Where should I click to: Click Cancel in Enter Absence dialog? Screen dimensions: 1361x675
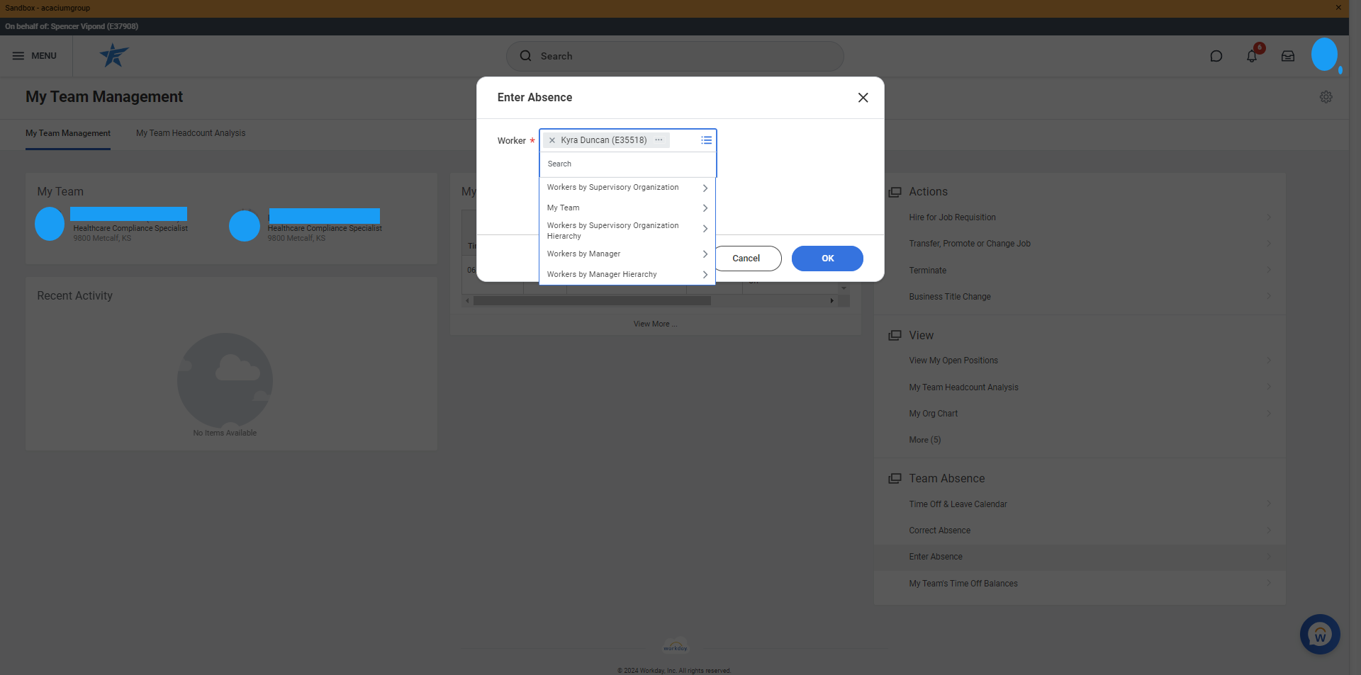coord(746,259)
